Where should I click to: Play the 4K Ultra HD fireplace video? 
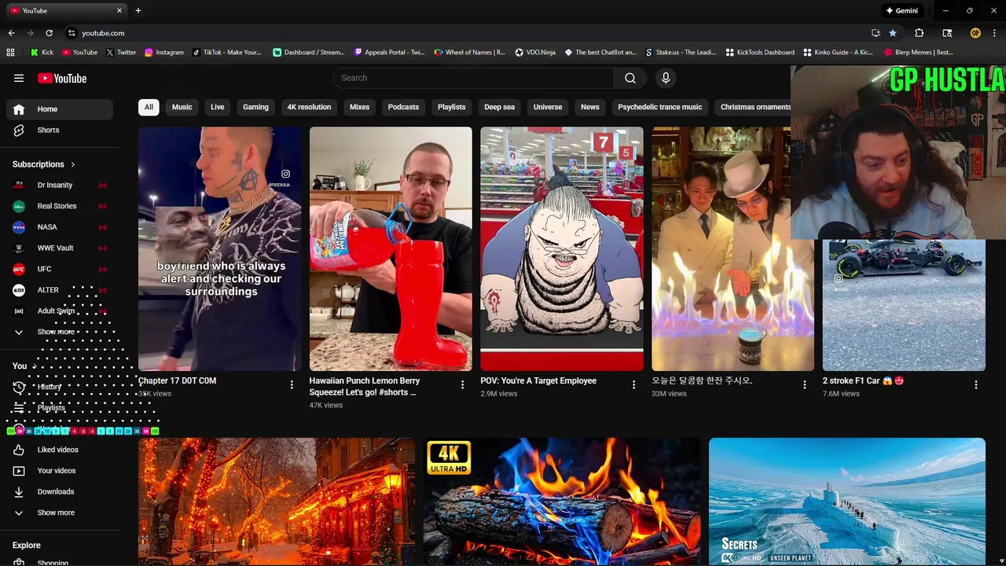click(x=562, y=501)
